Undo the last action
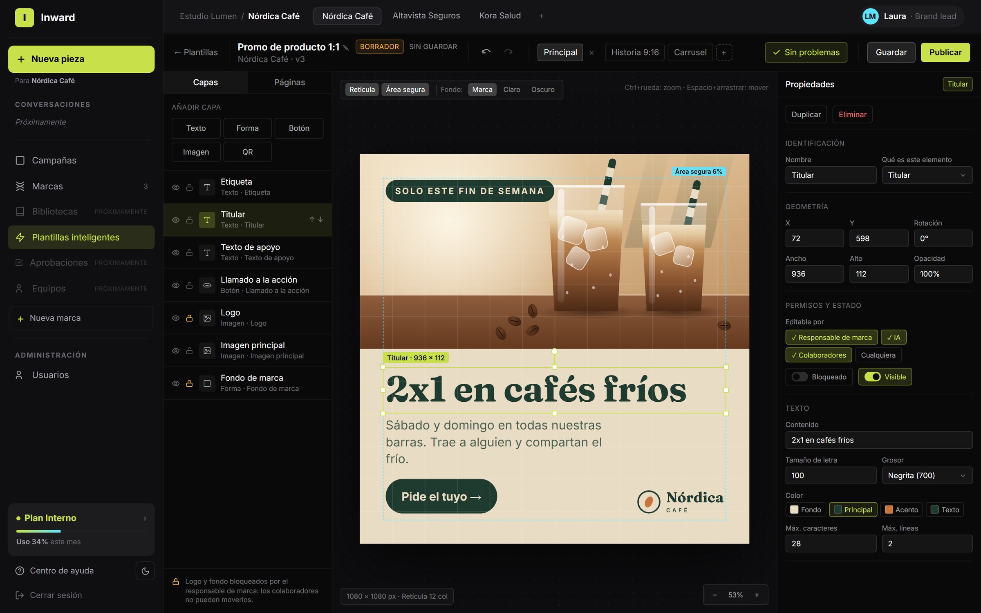Image resolution: width=981 pixels, height=613 pixels. (486, 52)
